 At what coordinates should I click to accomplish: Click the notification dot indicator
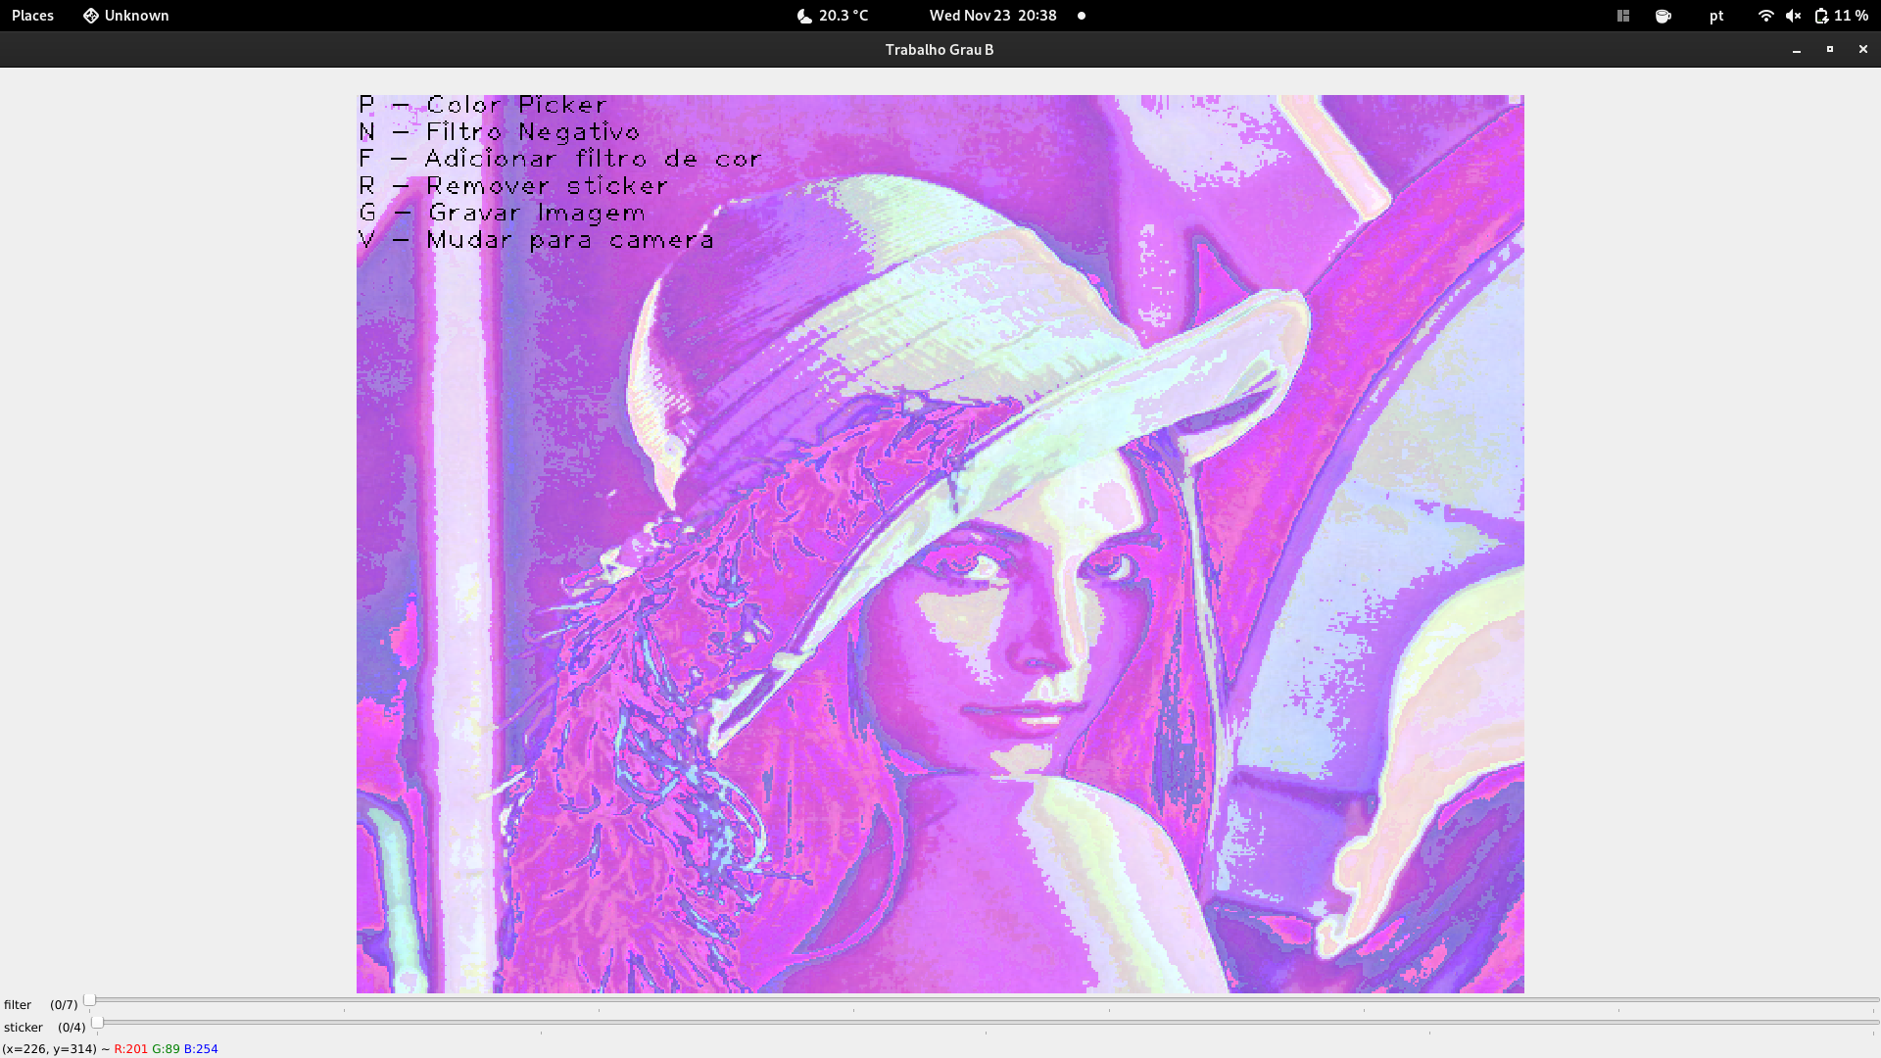tap(1082, 16)
